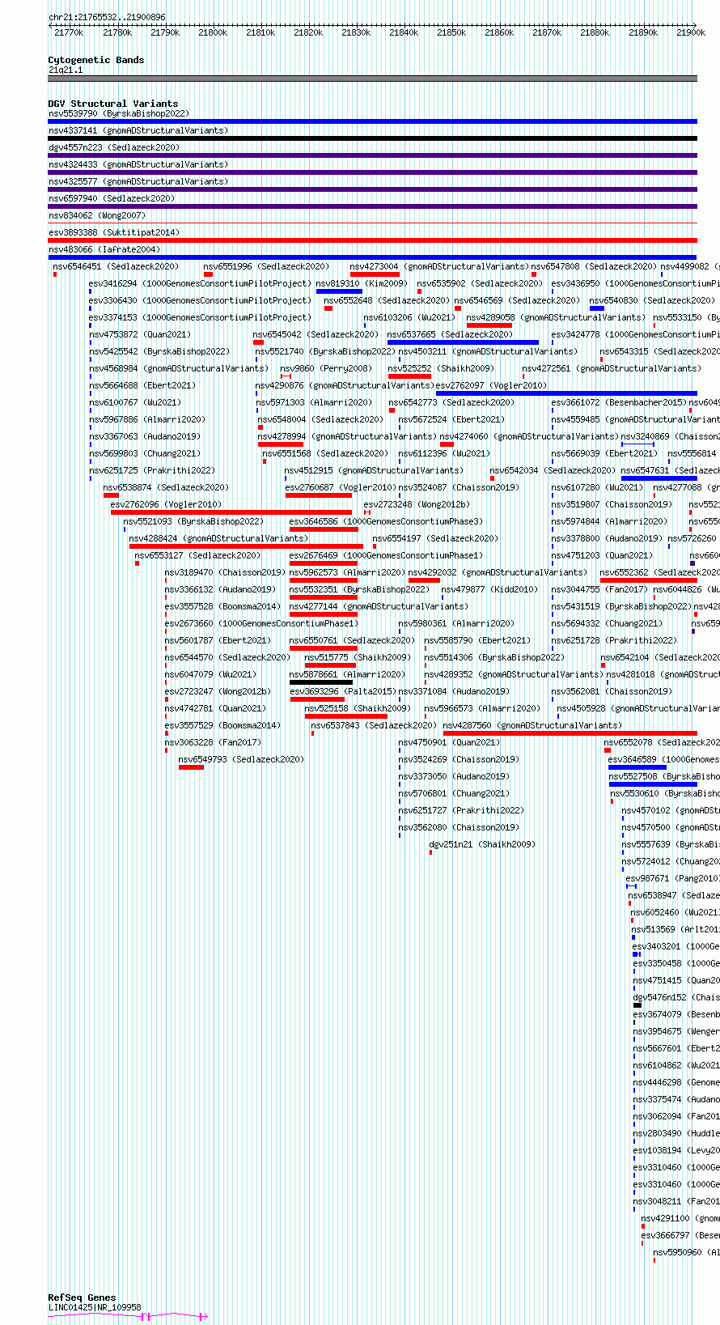Click the DGV Structural Variants track title

(x=113, y=104)
